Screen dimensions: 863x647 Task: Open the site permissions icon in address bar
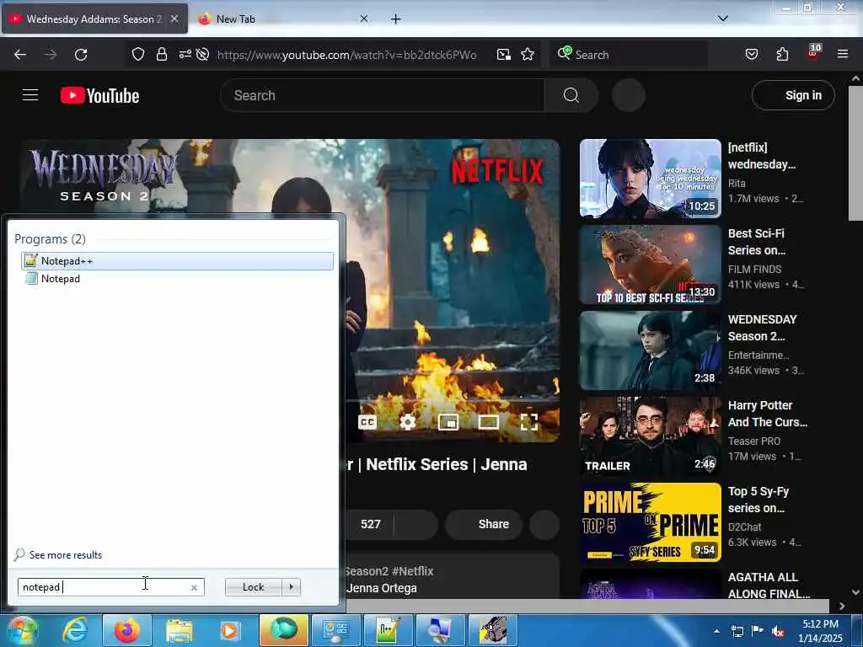click(185, 54)
